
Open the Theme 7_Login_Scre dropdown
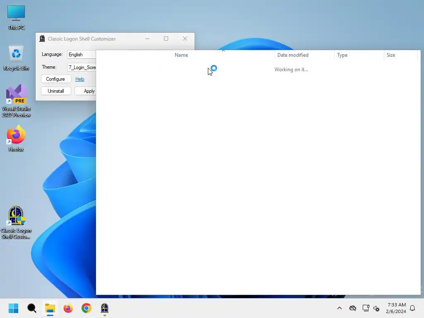(x=82, y=67)
